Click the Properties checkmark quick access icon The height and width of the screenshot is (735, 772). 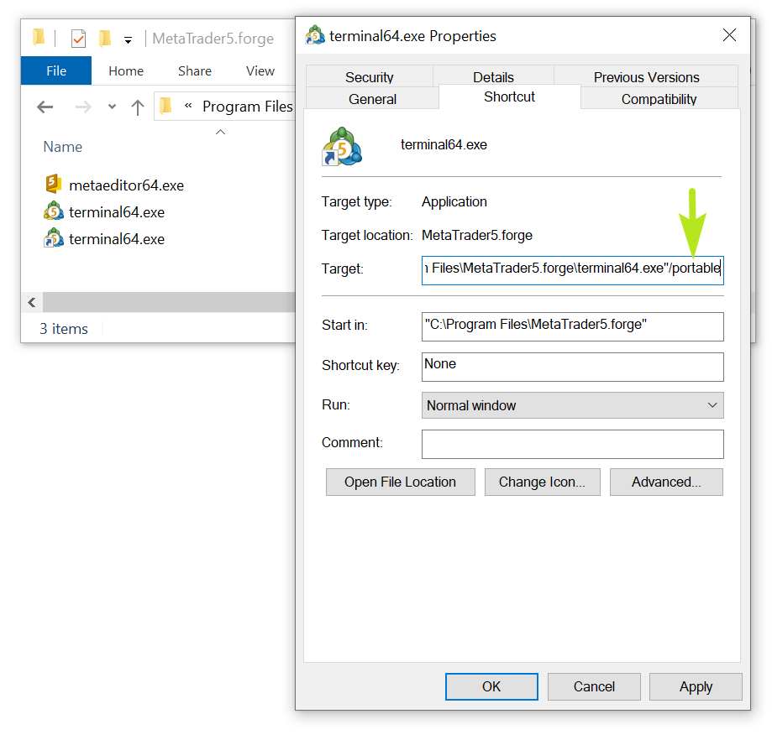tap(78, 38)
